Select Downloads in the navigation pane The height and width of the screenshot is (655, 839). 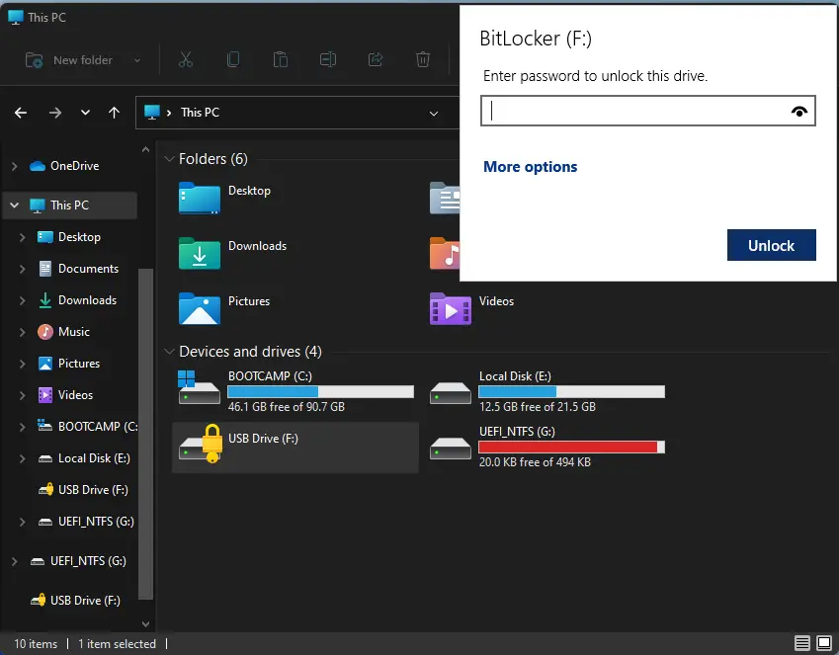(87, 299)
